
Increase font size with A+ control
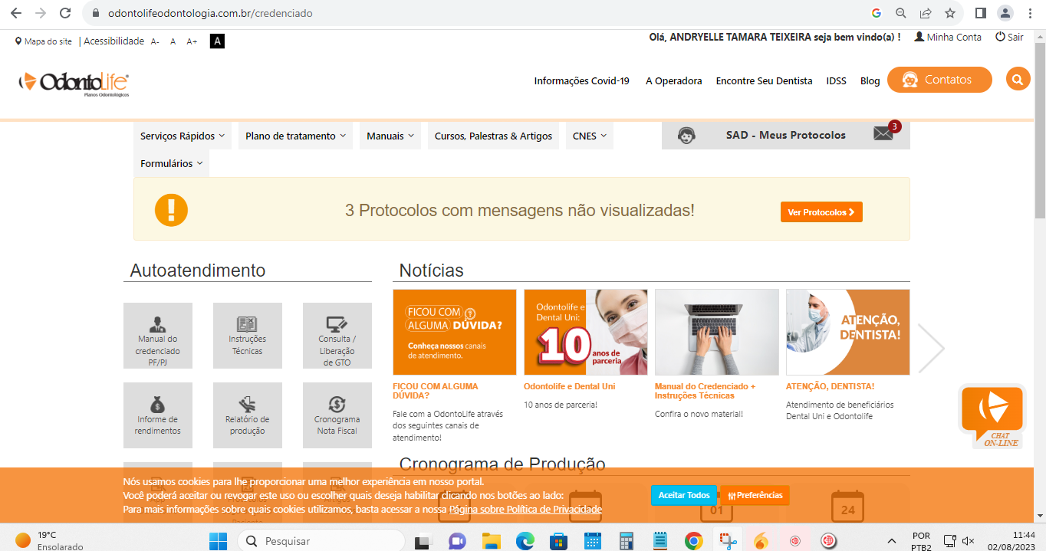[192, 41]
